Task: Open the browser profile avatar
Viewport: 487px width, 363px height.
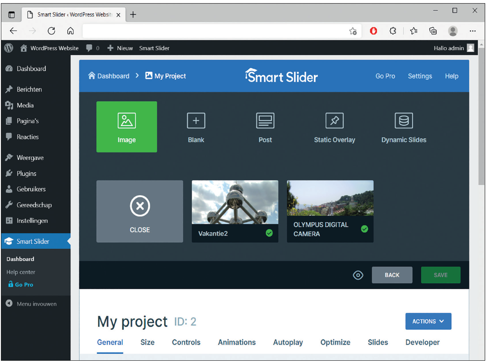Action: tap(453, 31)
